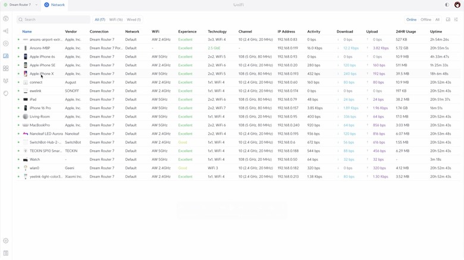Show All clients status filter
Screen dimensions: 464x260
(x=437, y=20)
